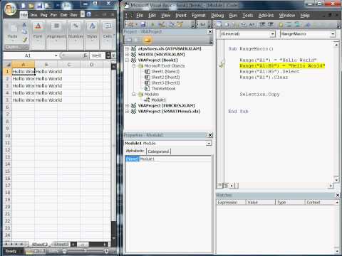342x256 pixels.
Task: Select Sheet3 object in project tree
Action: (x=165, y=82)
